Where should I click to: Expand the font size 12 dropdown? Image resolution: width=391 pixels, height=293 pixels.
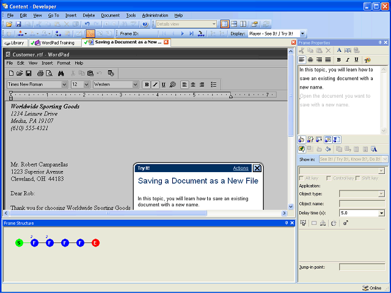(x=87, y=84)
